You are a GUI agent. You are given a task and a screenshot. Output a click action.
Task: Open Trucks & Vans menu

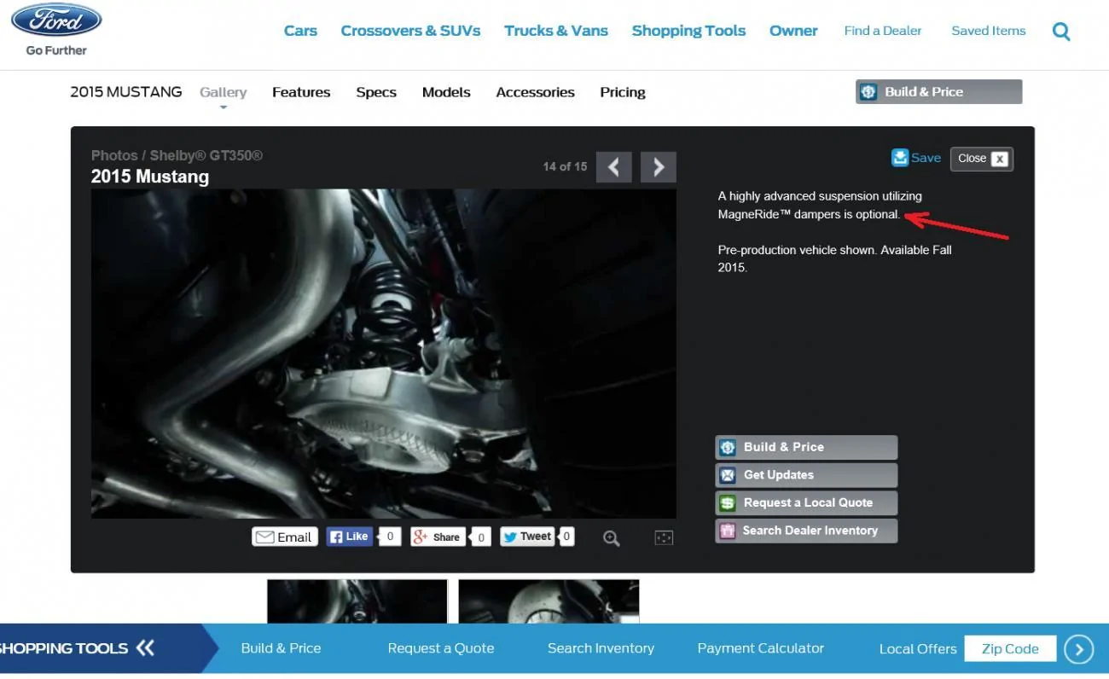pos(556,31)
